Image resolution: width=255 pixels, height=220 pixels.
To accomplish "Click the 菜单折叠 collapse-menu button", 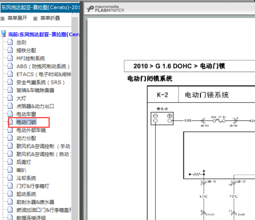I will pyautogui.click(x=50, y=18).
